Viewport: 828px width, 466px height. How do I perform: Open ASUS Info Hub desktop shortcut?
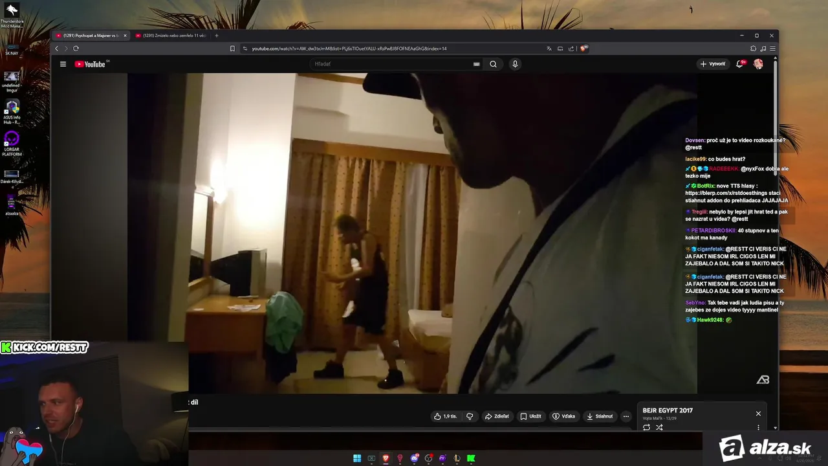point(12,111)
